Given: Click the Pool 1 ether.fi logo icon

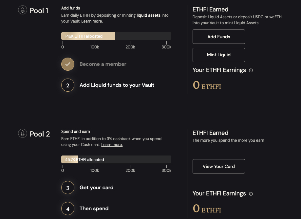Looking at the screenshot, I should [22, 10].
